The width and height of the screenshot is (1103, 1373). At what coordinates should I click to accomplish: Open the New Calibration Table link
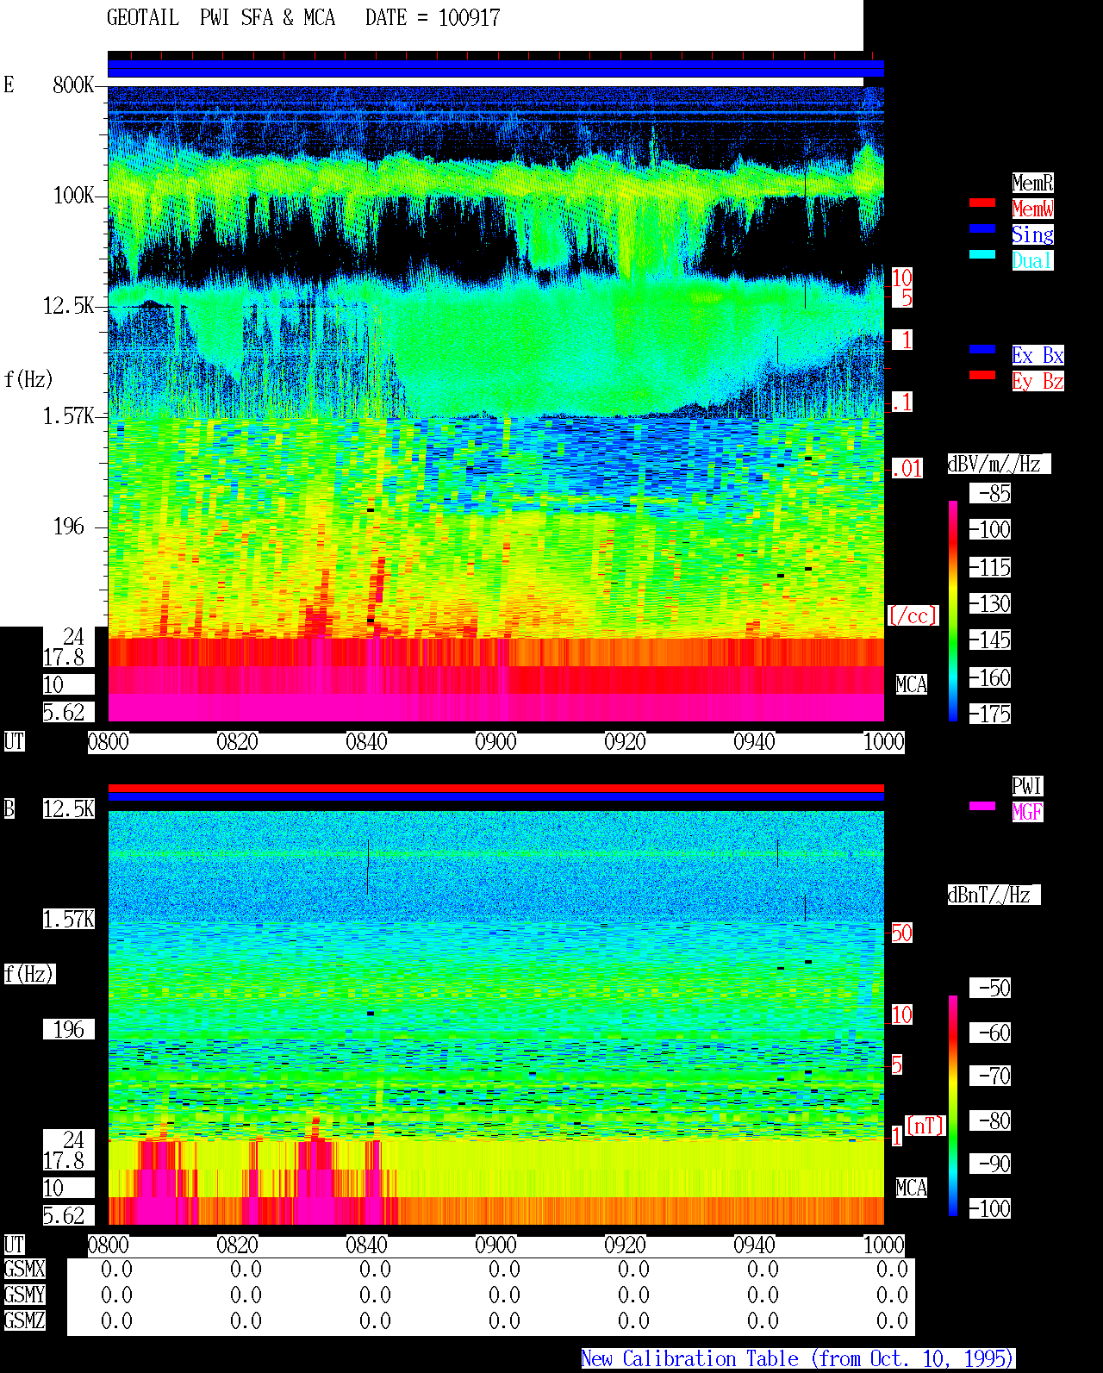[798, 1359]
